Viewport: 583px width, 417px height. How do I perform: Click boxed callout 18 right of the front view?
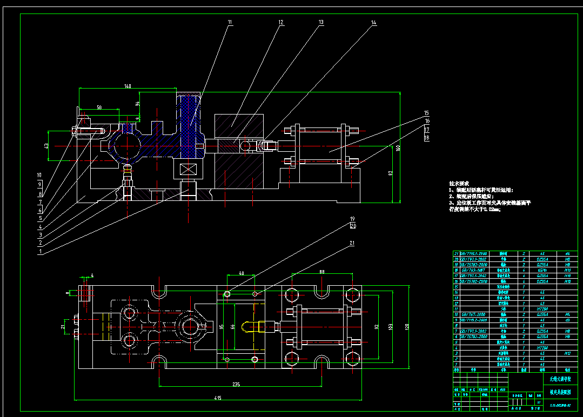pos(427,138)
